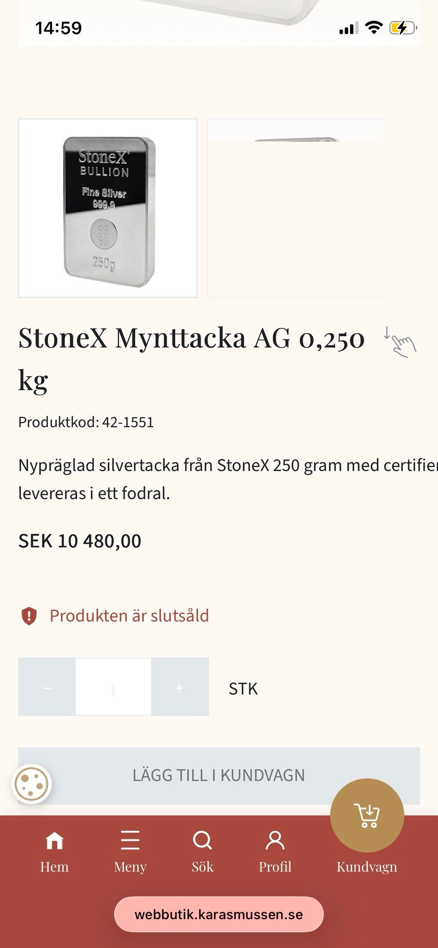Tap the webbutik.karasmussen.se address pill
Screen dimensions: 438x948
coord(219,914)
